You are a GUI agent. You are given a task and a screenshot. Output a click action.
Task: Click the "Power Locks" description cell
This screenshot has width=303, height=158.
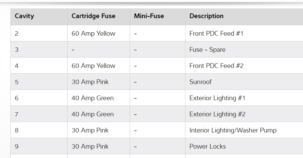(208, 147)
